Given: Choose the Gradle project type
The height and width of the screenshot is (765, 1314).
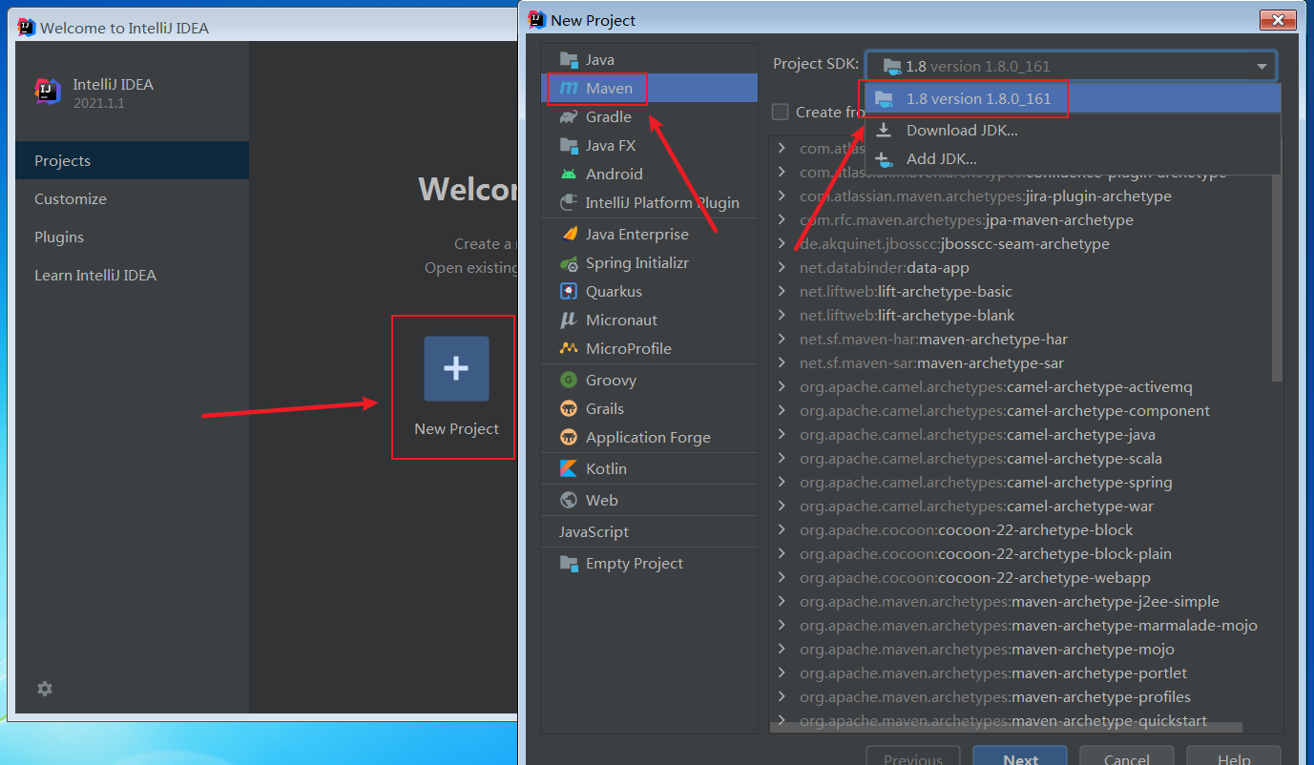Looking at the screenshot, I should (649, 116).
